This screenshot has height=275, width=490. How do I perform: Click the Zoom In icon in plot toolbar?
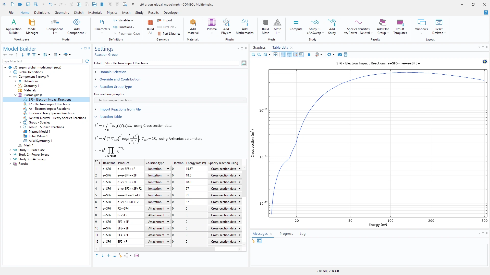tap(253, 54)
